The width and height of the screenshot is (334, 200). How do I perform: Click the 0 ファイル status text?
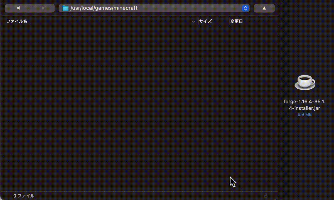coord(24,196)
